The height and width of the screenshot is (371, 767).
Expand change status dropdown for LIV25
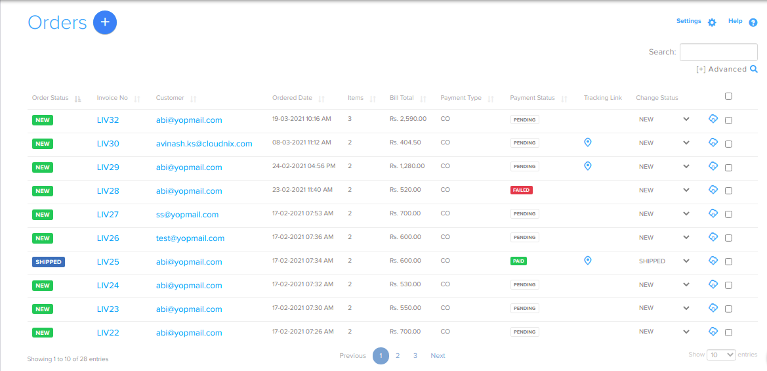686,261
